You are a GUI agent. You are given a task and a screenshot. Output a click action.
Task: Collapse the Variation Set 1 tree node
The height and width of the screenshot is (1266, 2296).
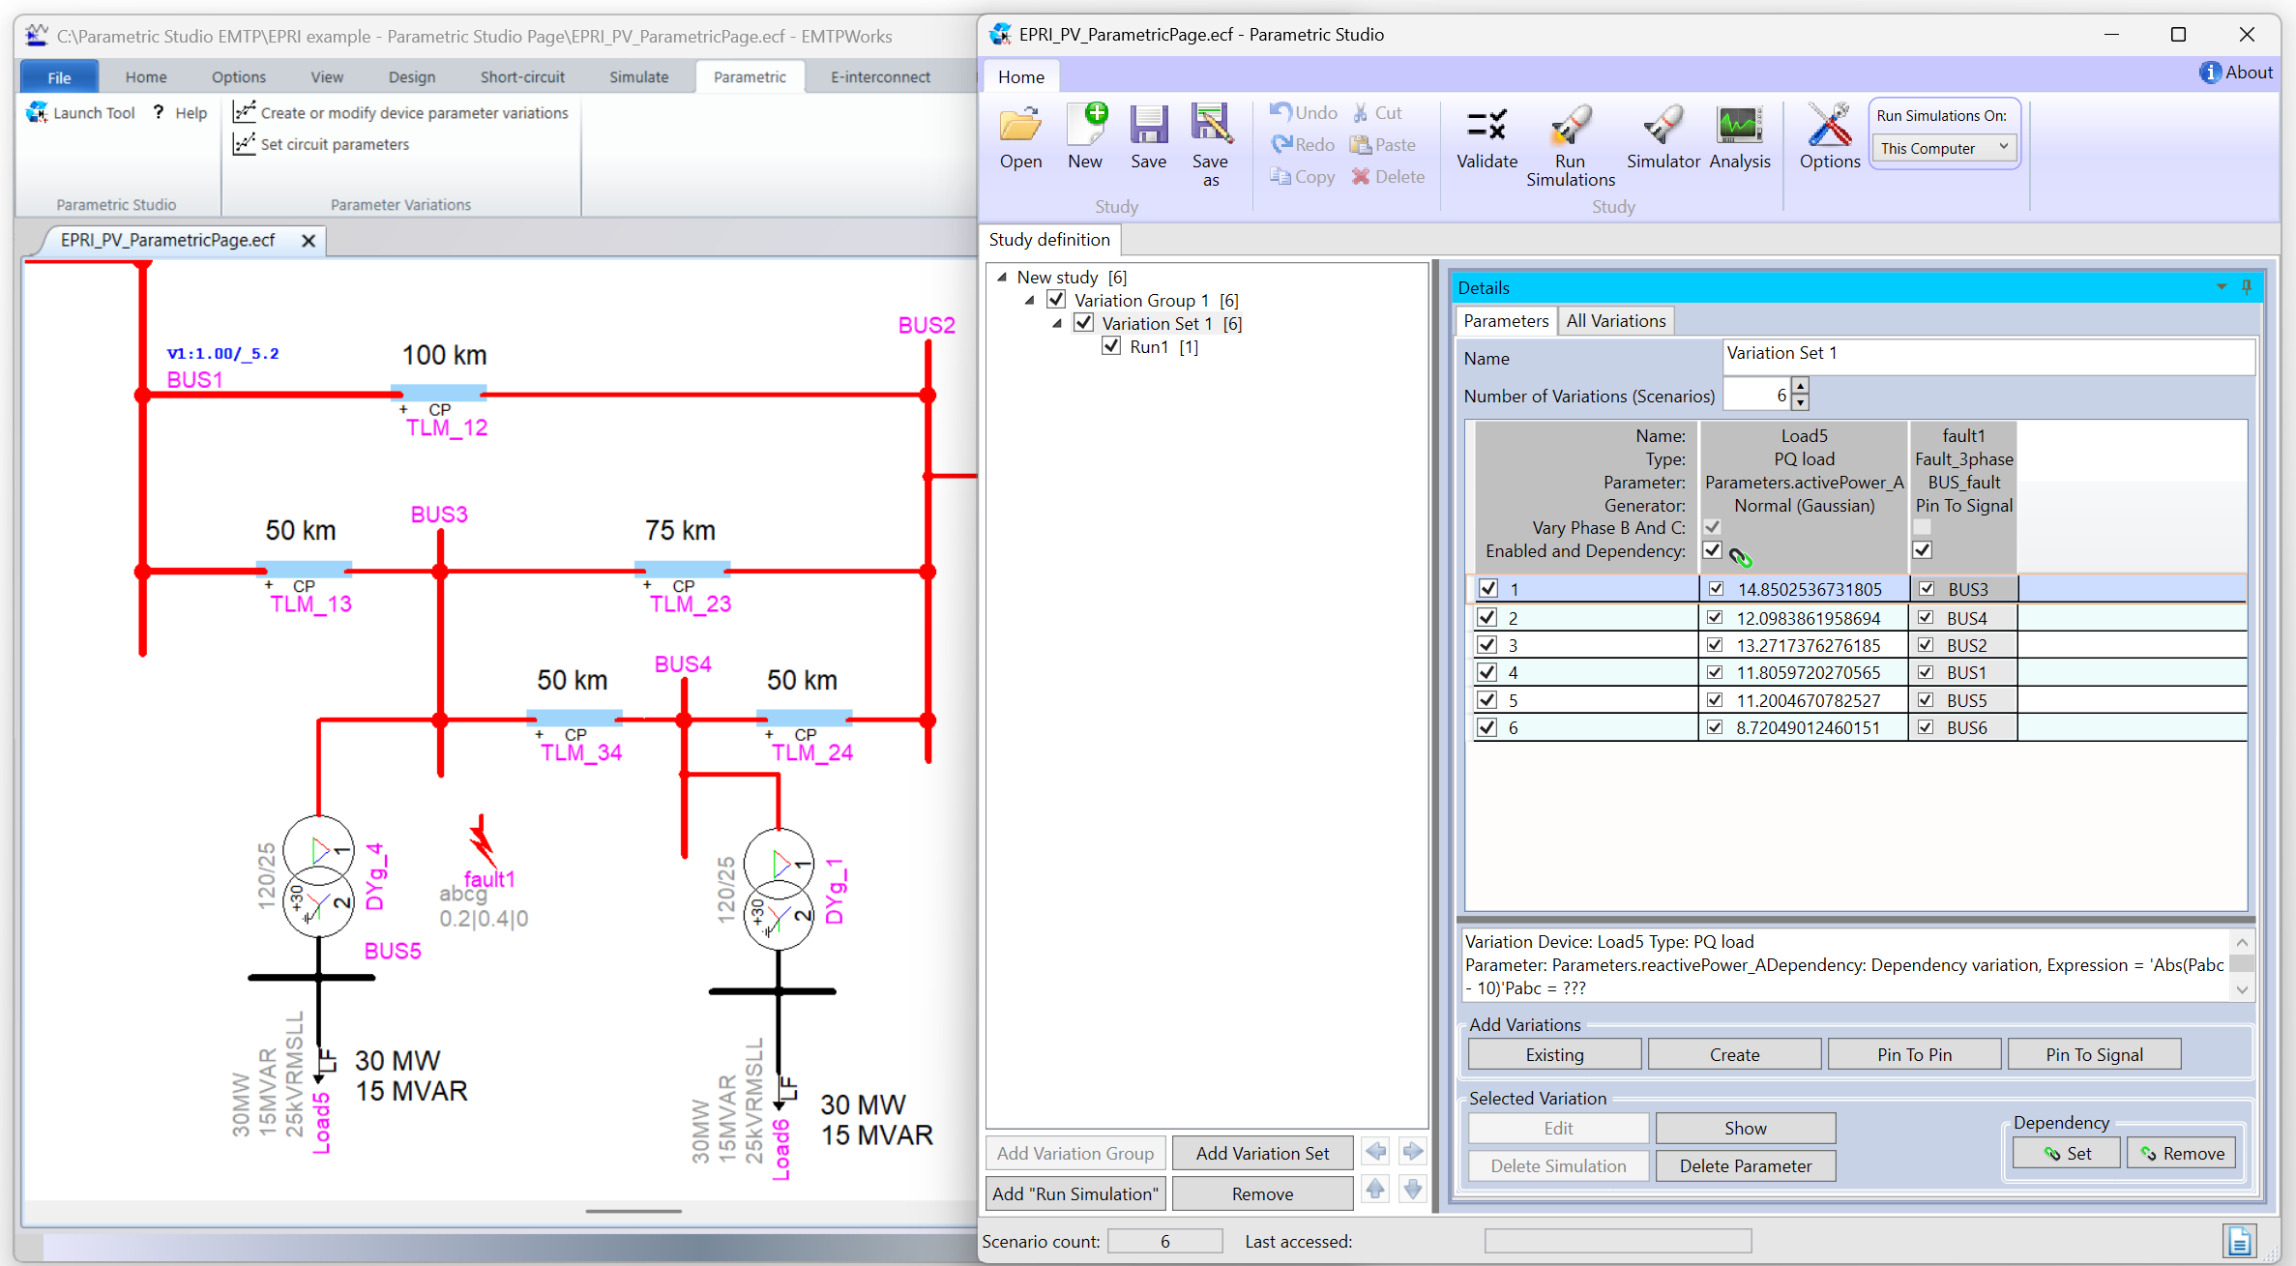(x=1058, y=323)
